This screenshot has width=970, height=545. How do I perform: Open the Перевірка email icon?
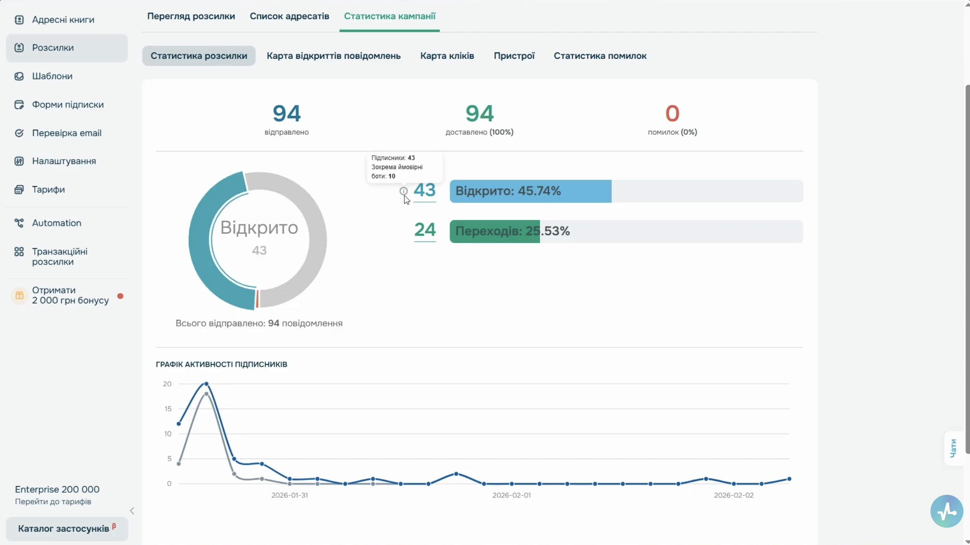[19, 133]
